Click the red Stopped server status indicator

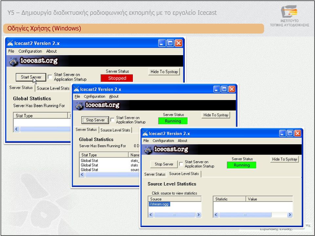pos(117,78)
